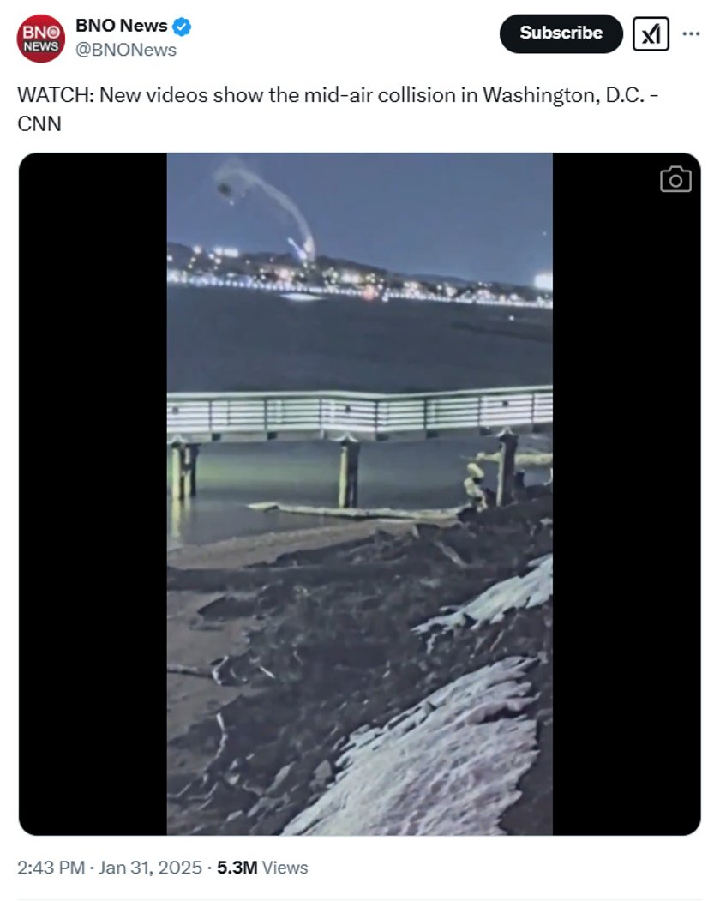The width and height of the screenshot is (720, 901).
Task: Open the BNO News display name link
Action: tap(121, 26)
